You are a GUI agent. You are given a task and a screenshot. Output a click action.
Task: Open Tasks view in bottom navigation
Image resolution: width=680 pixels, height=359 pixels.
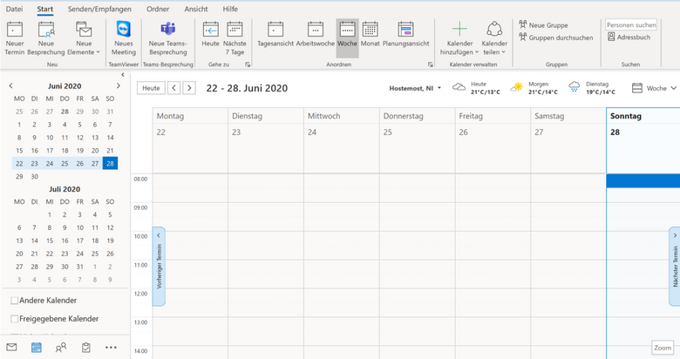(85, 347)
